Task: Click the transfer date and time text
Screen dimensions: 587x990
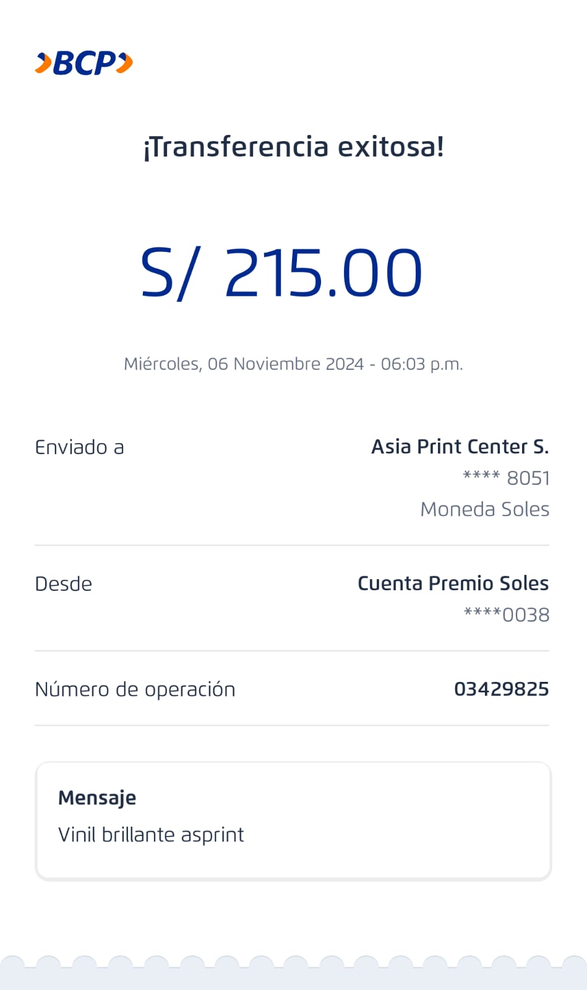Action: point(293,364)
